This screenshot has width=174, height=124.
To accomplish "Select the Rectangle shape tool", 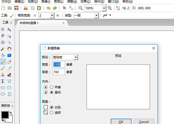I will (x=3, y=88).
